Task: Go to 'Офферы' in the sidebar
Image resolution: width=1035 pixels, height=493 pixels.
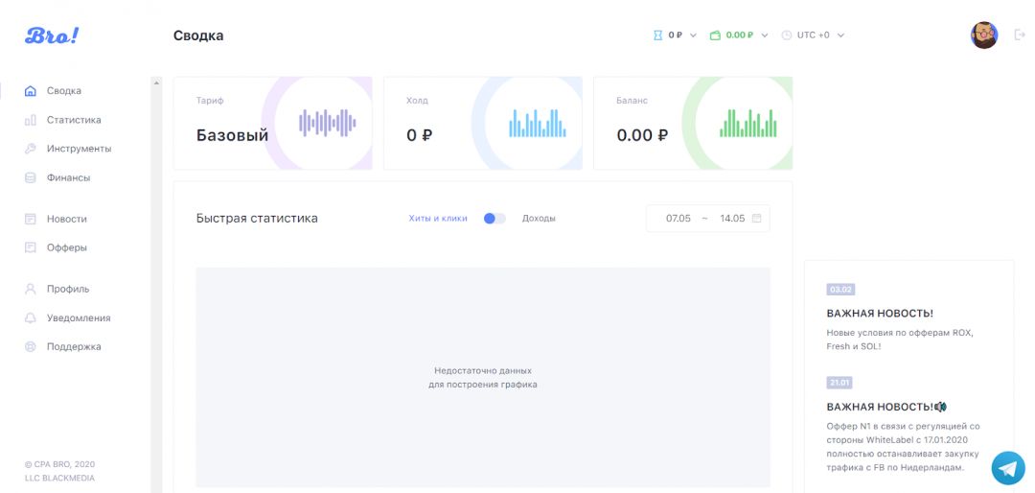Action: [67, 247]
